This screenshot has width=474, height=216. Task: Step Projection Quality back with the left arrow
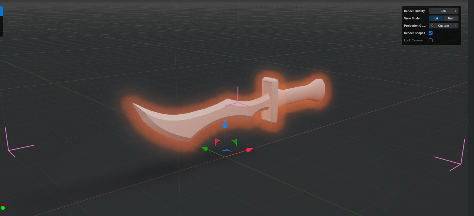tap(432, 26)
